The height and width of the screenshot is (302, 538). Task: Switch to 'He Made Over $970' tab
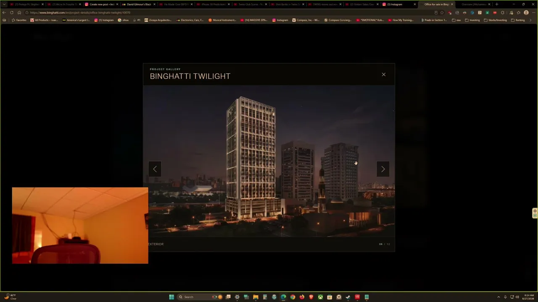[175, 4]
